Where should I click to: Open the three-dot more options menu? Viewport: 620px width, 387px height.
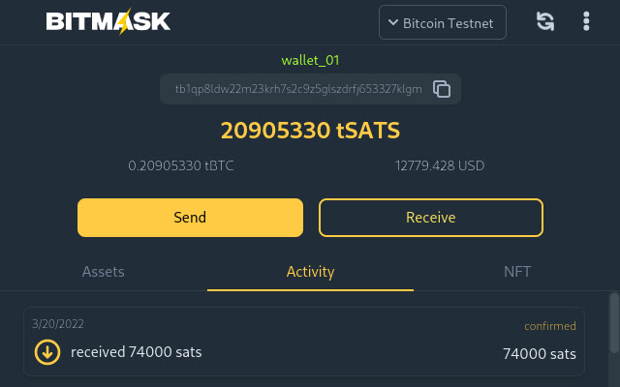point(586,21)
